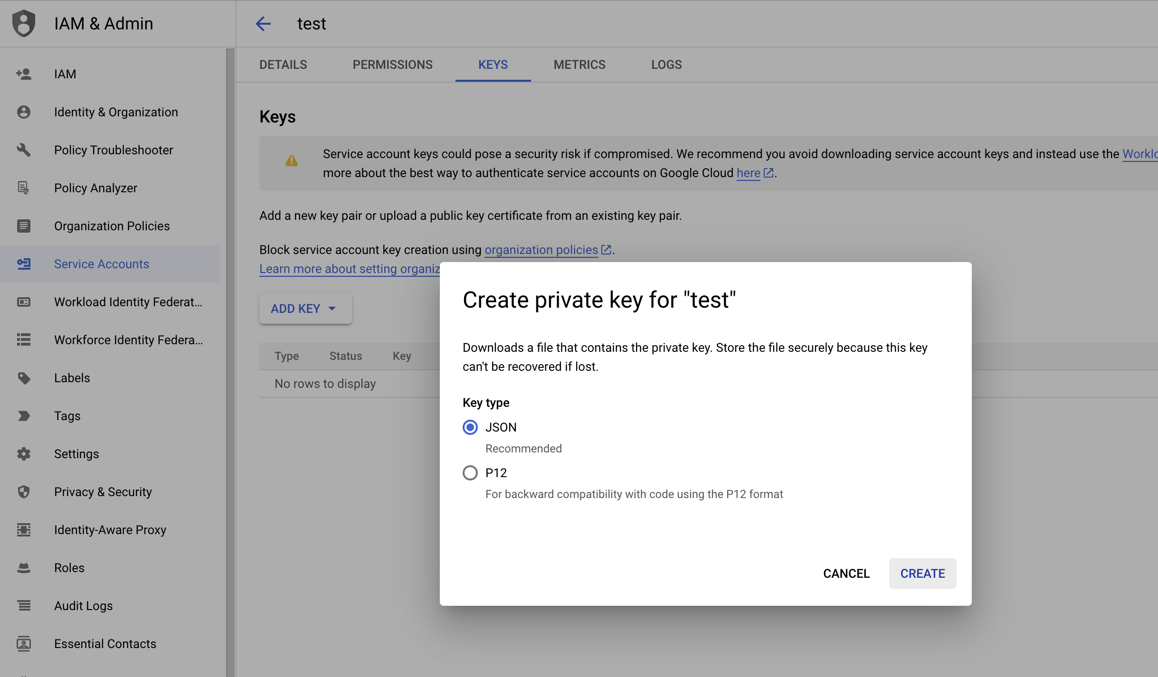Viewport: 1158px width, 677px height.
Task: Open the Workload link in warning banner
Action: pyautogui.click(x=1140, y=154)
